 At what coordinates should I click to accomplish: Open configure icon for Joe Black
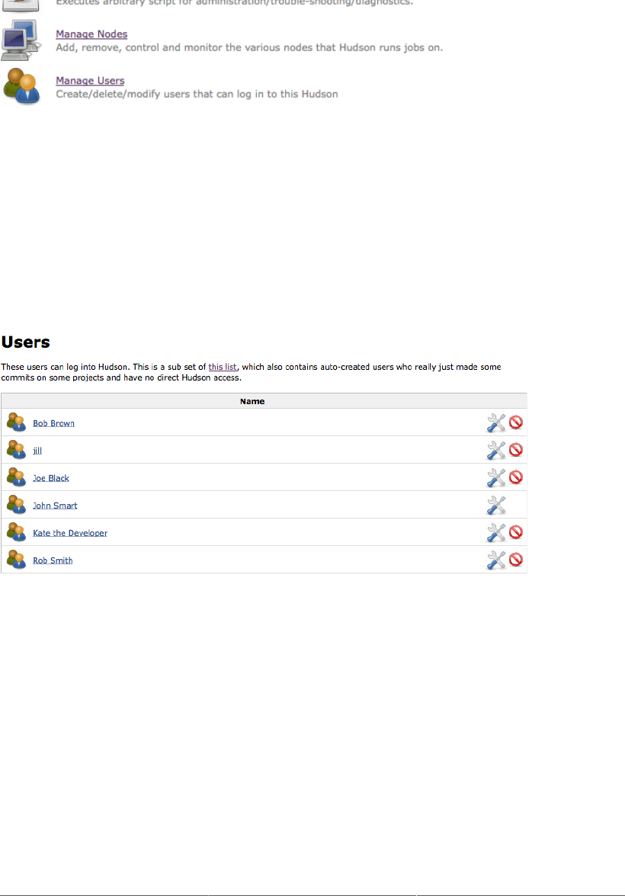pos(496,477)
